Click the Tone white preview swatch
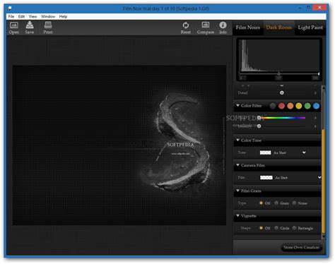 tap(265, 152)
